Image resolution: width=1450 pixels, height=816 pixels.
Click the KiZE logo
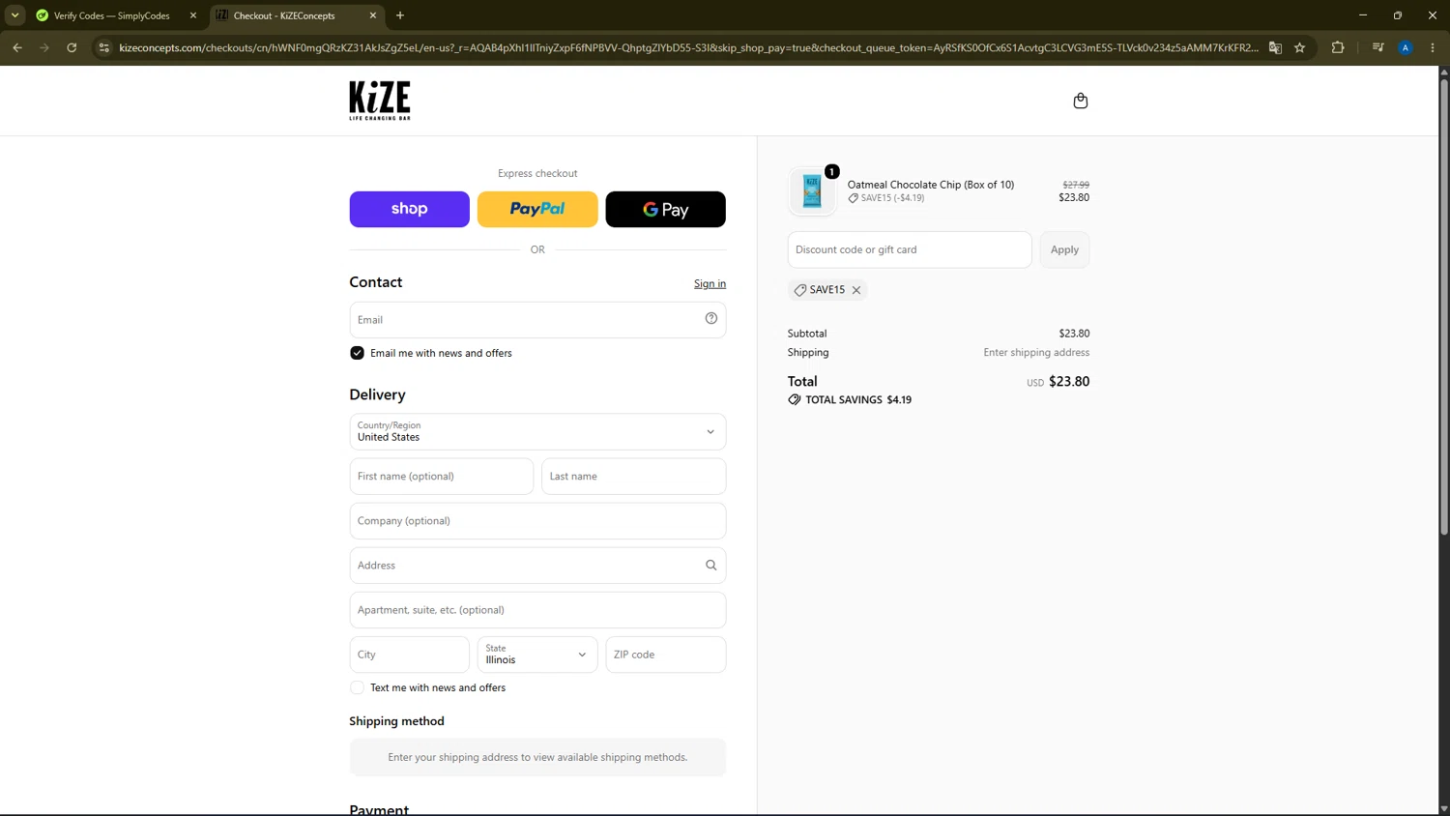[x=380, y=101]
